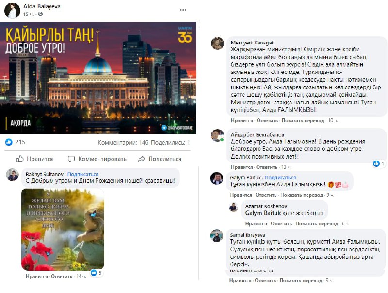Image resolution: width=388 pixels, height=293 pixels.
Task: Like Samal Ibrayeva's comment
Action: [240, 280]
